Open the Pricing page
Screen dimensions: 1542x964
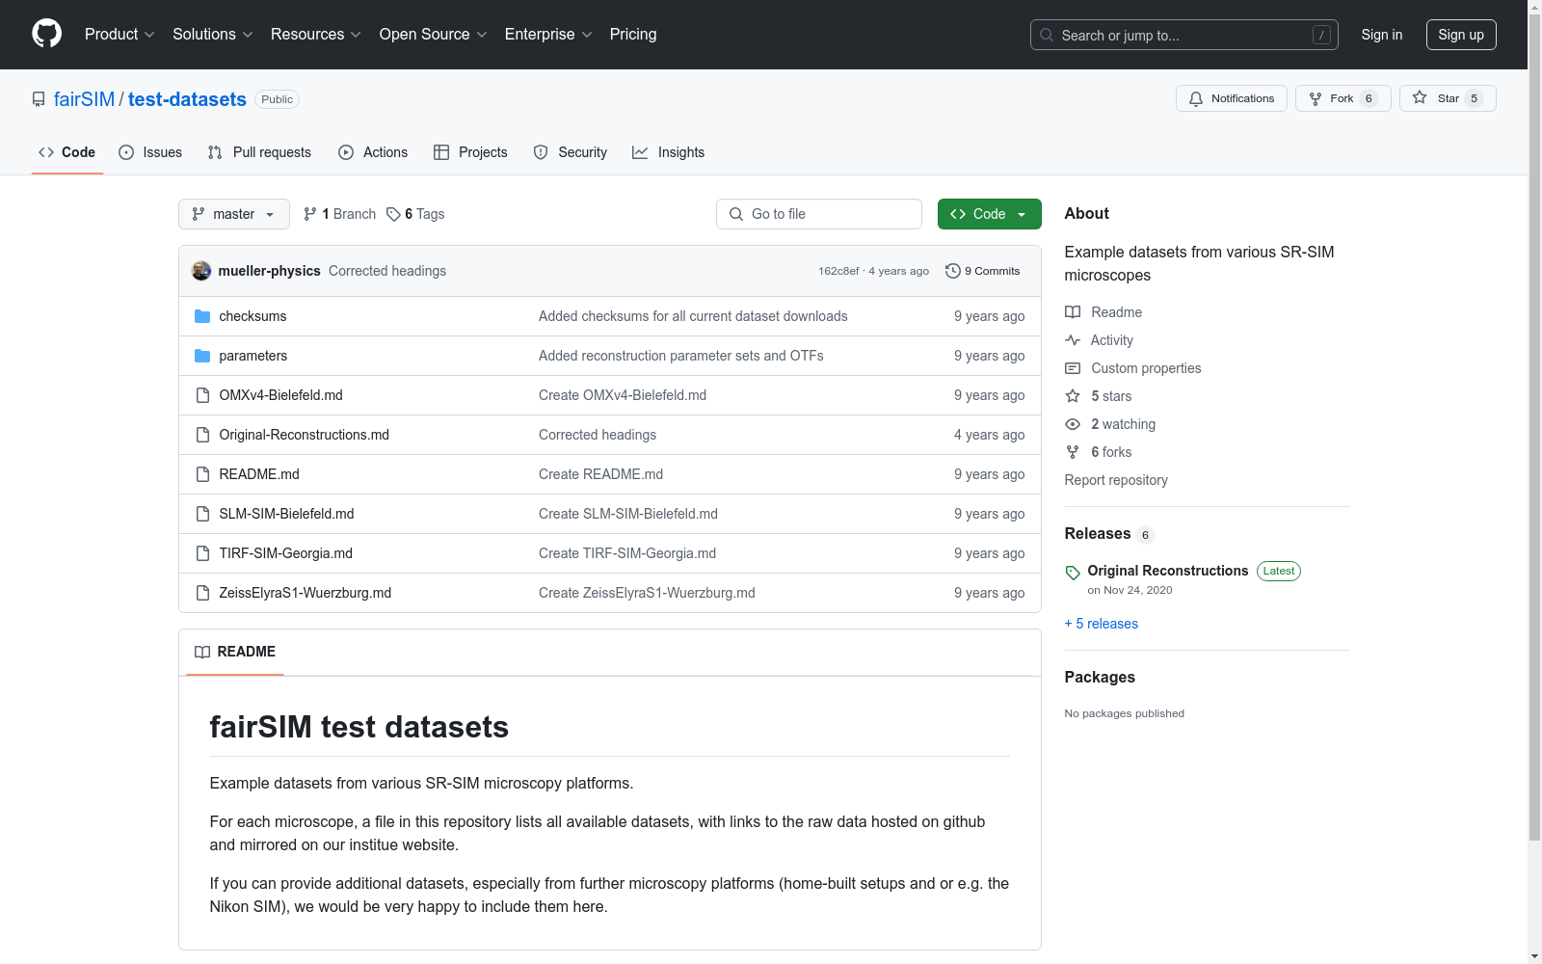[633, 35]
